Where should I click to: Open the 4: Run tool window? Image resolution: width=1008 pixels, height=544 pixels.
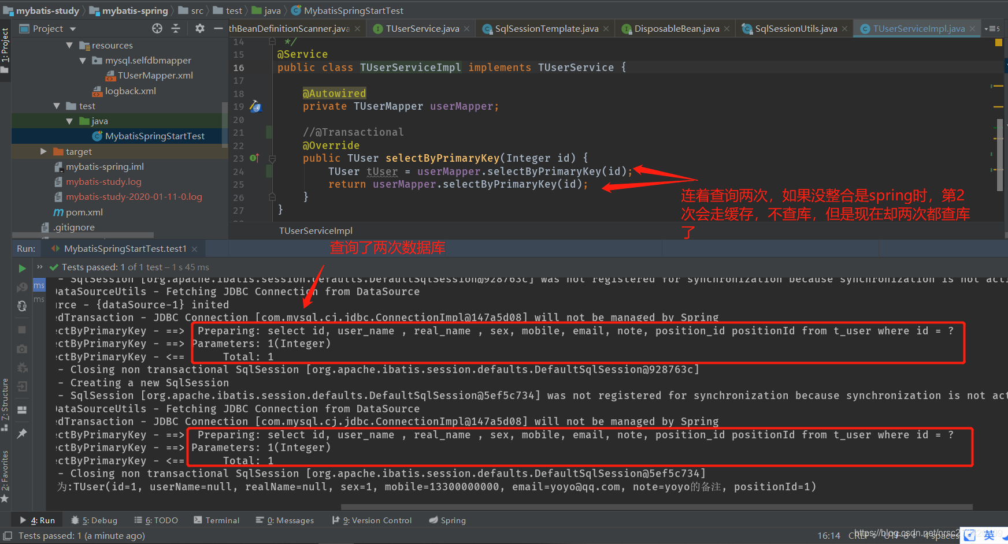point(37,520)
